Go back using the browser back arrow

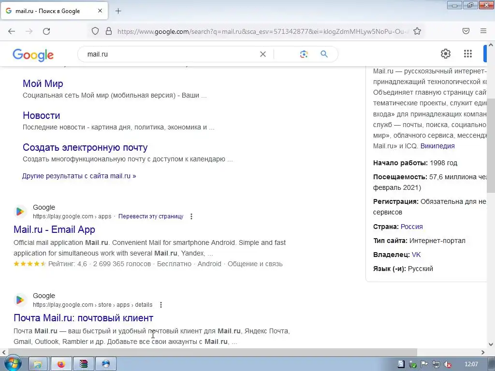[12, 31]
